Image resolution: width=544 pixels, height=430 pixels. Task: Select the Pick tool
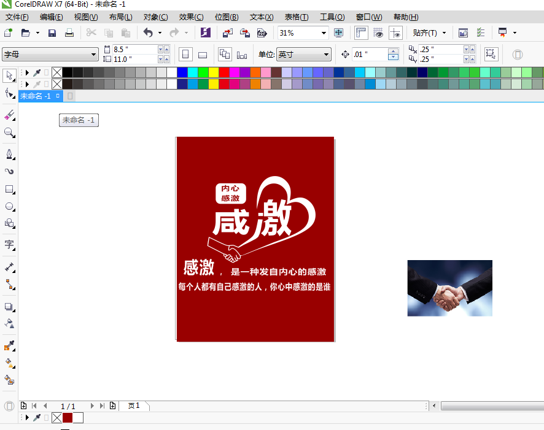pyautogui.click(x=9, y=75)
